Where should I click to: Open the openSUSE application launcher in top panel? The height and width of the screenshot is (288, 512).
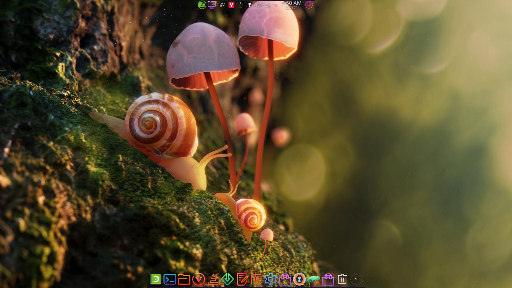click(202, 5)
